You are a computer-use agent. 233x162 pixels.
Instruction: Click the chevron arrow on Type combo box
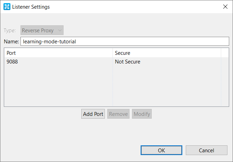60,30
